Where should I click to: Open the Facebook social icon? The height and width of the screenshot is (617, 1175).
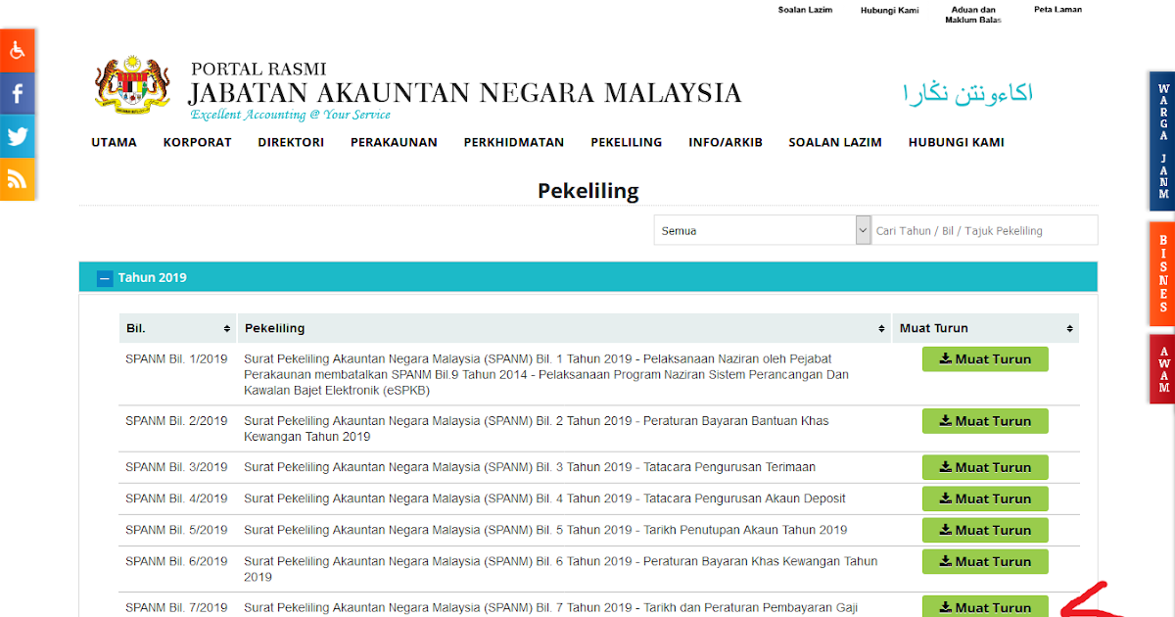[17, 93]
